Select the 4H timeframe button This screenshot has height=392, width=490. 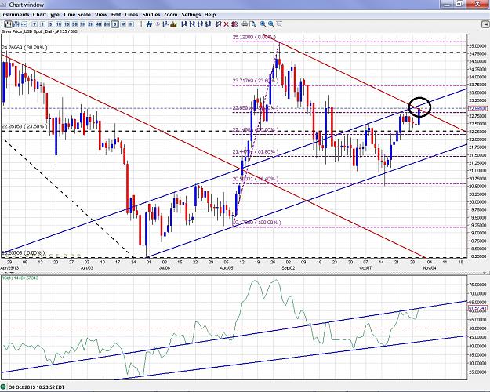click(99, 24)
